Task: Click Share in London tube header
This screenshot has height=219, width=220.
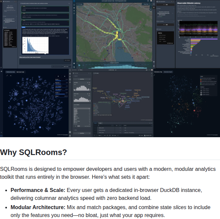Action: (80, 70)
